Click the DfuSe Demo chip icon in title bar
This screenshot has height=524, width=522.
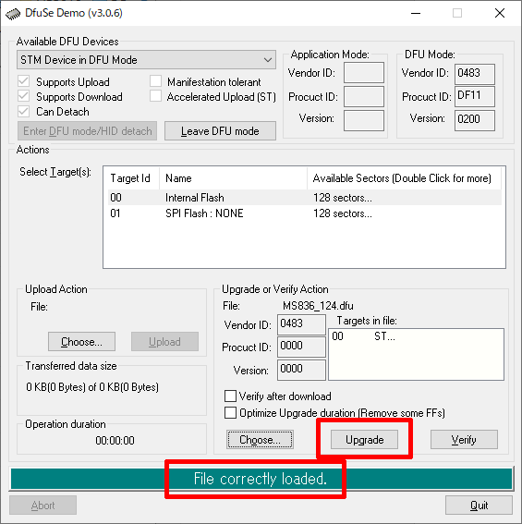tap(13, 14)
